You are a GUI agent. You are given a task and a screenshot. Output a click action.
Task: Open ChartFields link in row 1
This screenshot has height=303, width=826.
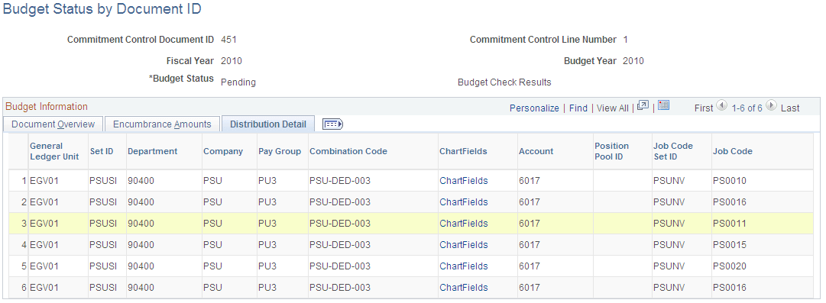pos(464,181)
